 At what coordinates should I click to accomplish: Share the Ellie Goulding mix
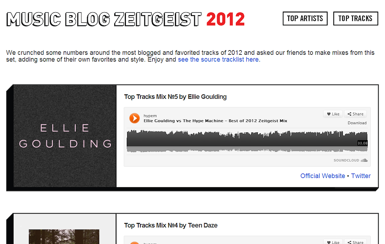(x=355, y=114)
